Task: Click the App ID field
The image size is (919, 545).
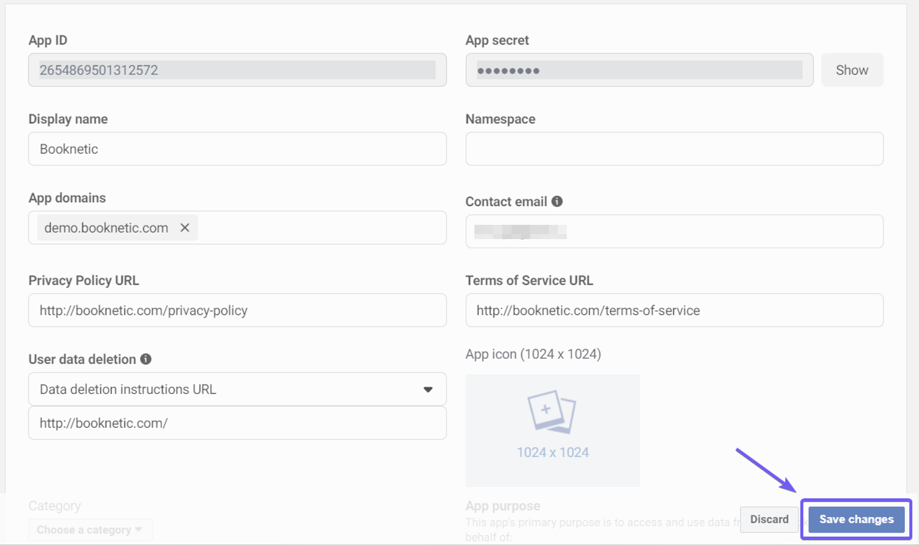Action: pyautogui.click(x=238, y=70)
